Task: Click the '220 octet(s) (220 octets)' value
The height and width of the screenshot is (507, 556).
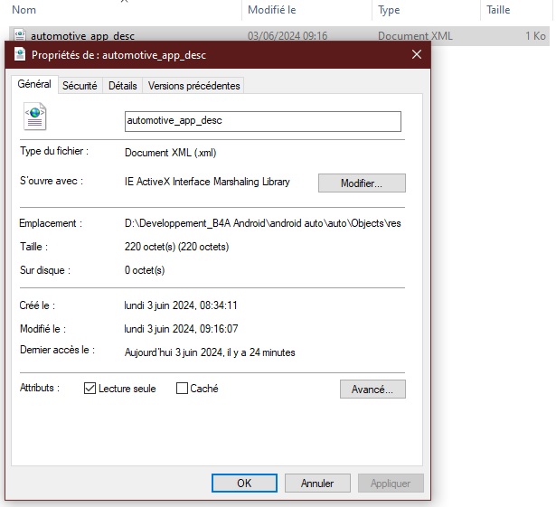Action: click(176, 247)
